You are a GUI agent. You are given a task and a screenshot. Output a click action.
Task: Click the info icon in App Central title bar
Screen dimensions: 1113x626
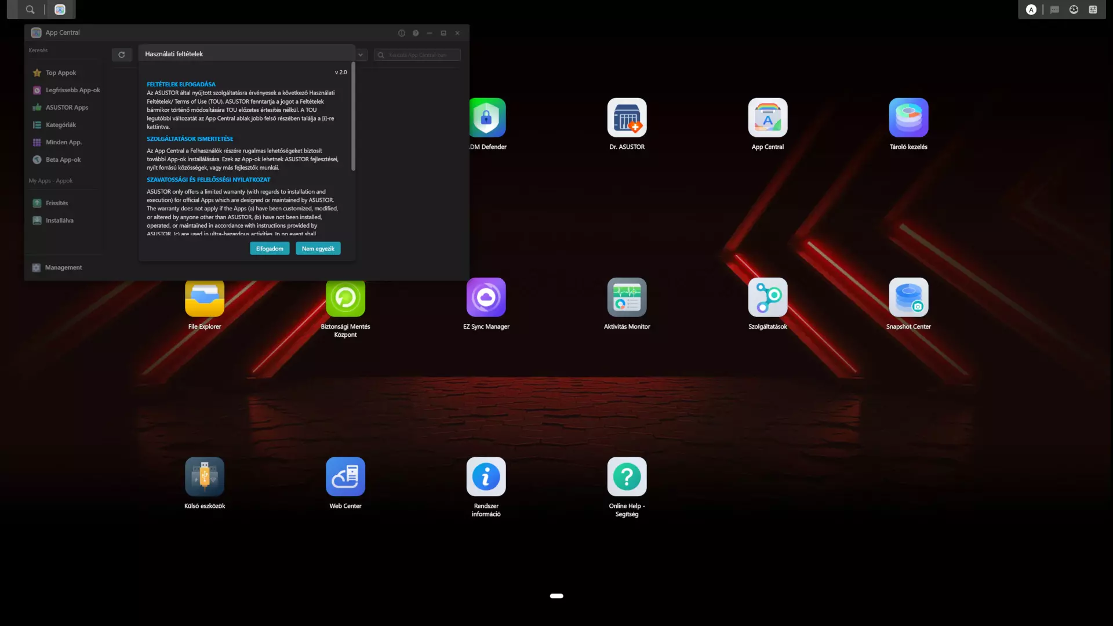(402, 33)
